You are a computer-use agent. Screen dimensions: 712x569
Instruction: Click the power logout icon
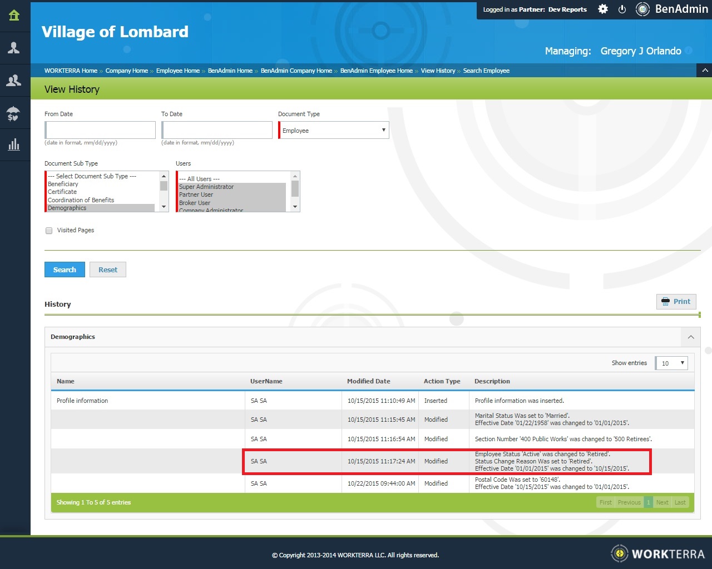622,9
